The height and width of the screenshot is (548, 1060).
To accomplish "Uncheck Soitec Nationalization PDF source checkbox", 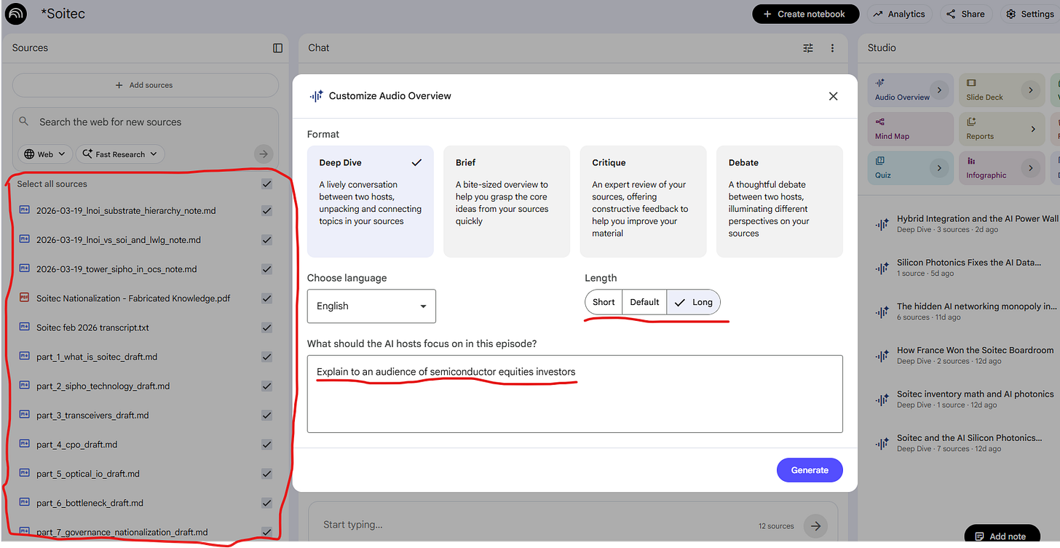I will point(266,298).
